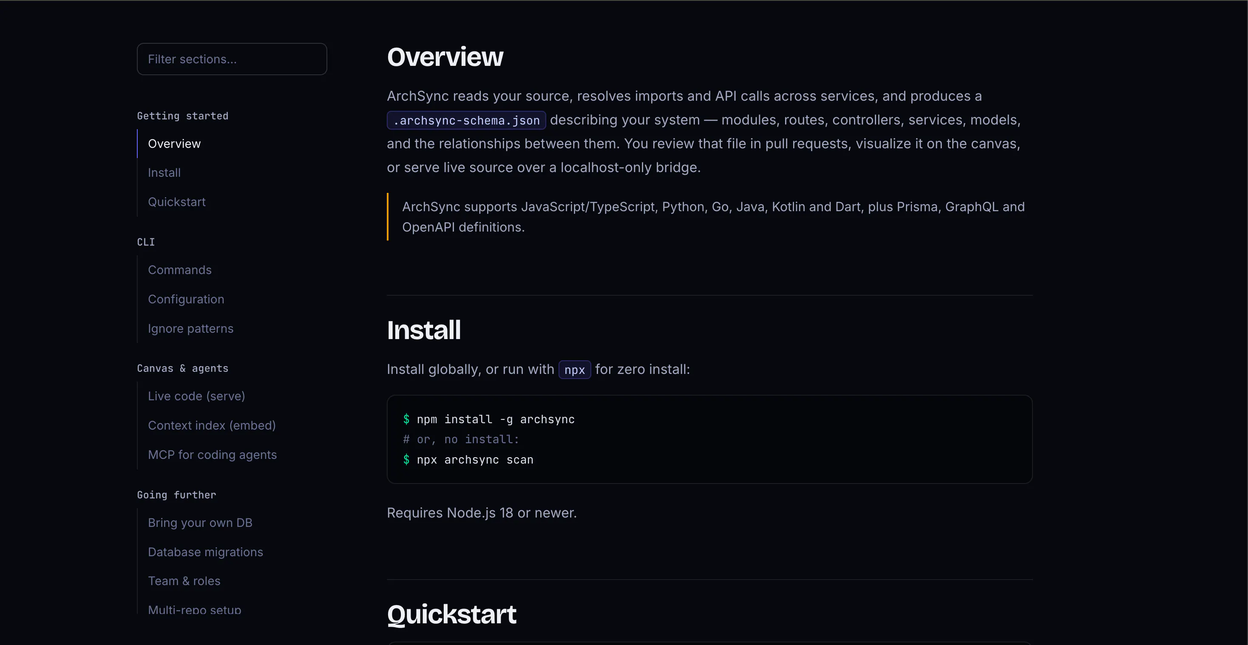This screenshot has height=645, width=1248.
Task: Select Live code (serve) link
Action: [x=196, y=396]
